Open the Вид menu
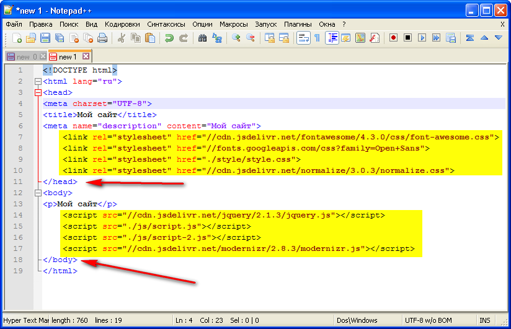The image size is (511, 329). (92, 24)
